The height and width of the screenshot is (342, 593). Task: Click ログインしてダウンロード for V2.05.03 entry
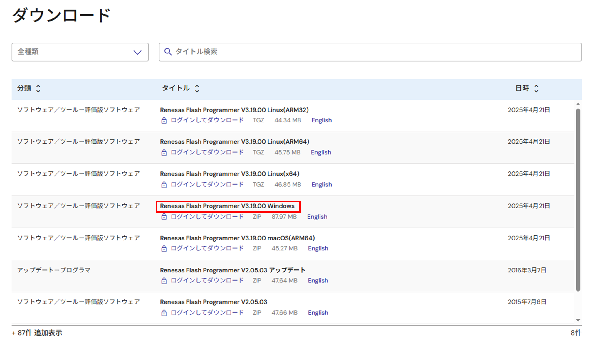(207, 313)
